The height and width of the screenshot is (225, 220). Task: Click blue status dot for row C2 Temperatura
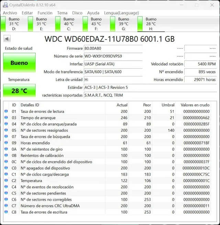click(x=6, y=180)
